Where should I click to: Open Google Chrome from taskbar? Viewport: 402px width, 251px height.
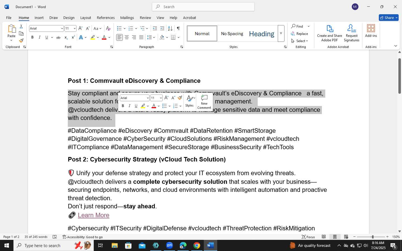coord(197,245)
